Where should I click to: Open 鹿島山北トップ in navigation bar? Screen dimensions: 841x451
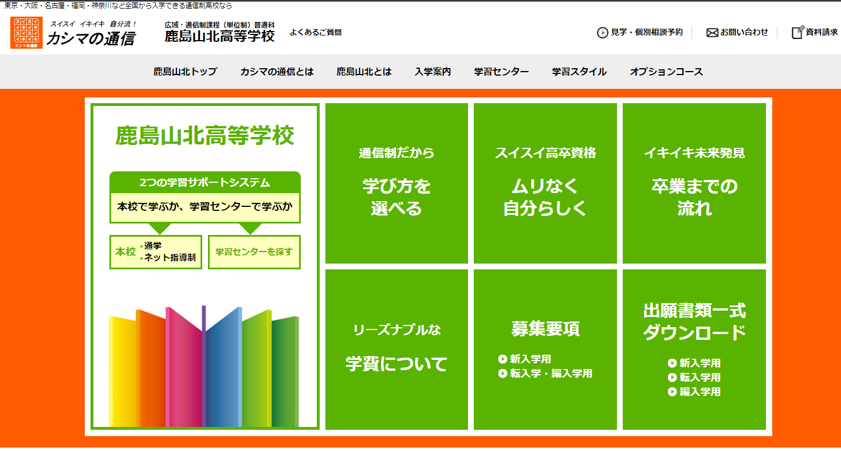pyautogui.click(x=185, y=72)
